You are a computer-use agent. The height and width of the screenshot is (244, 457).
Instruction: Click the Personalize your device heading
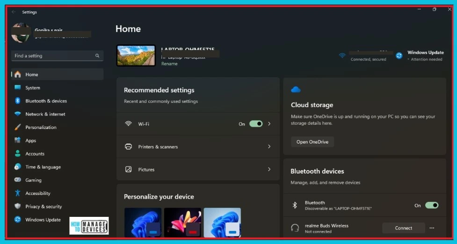click(159, 196)
